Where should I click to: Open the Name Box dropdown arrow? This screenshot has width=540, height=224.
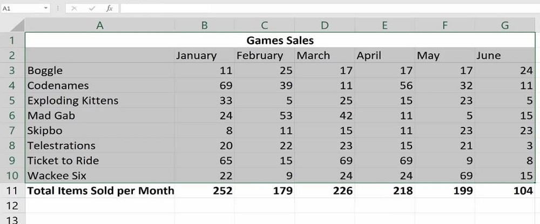(45, 9)
